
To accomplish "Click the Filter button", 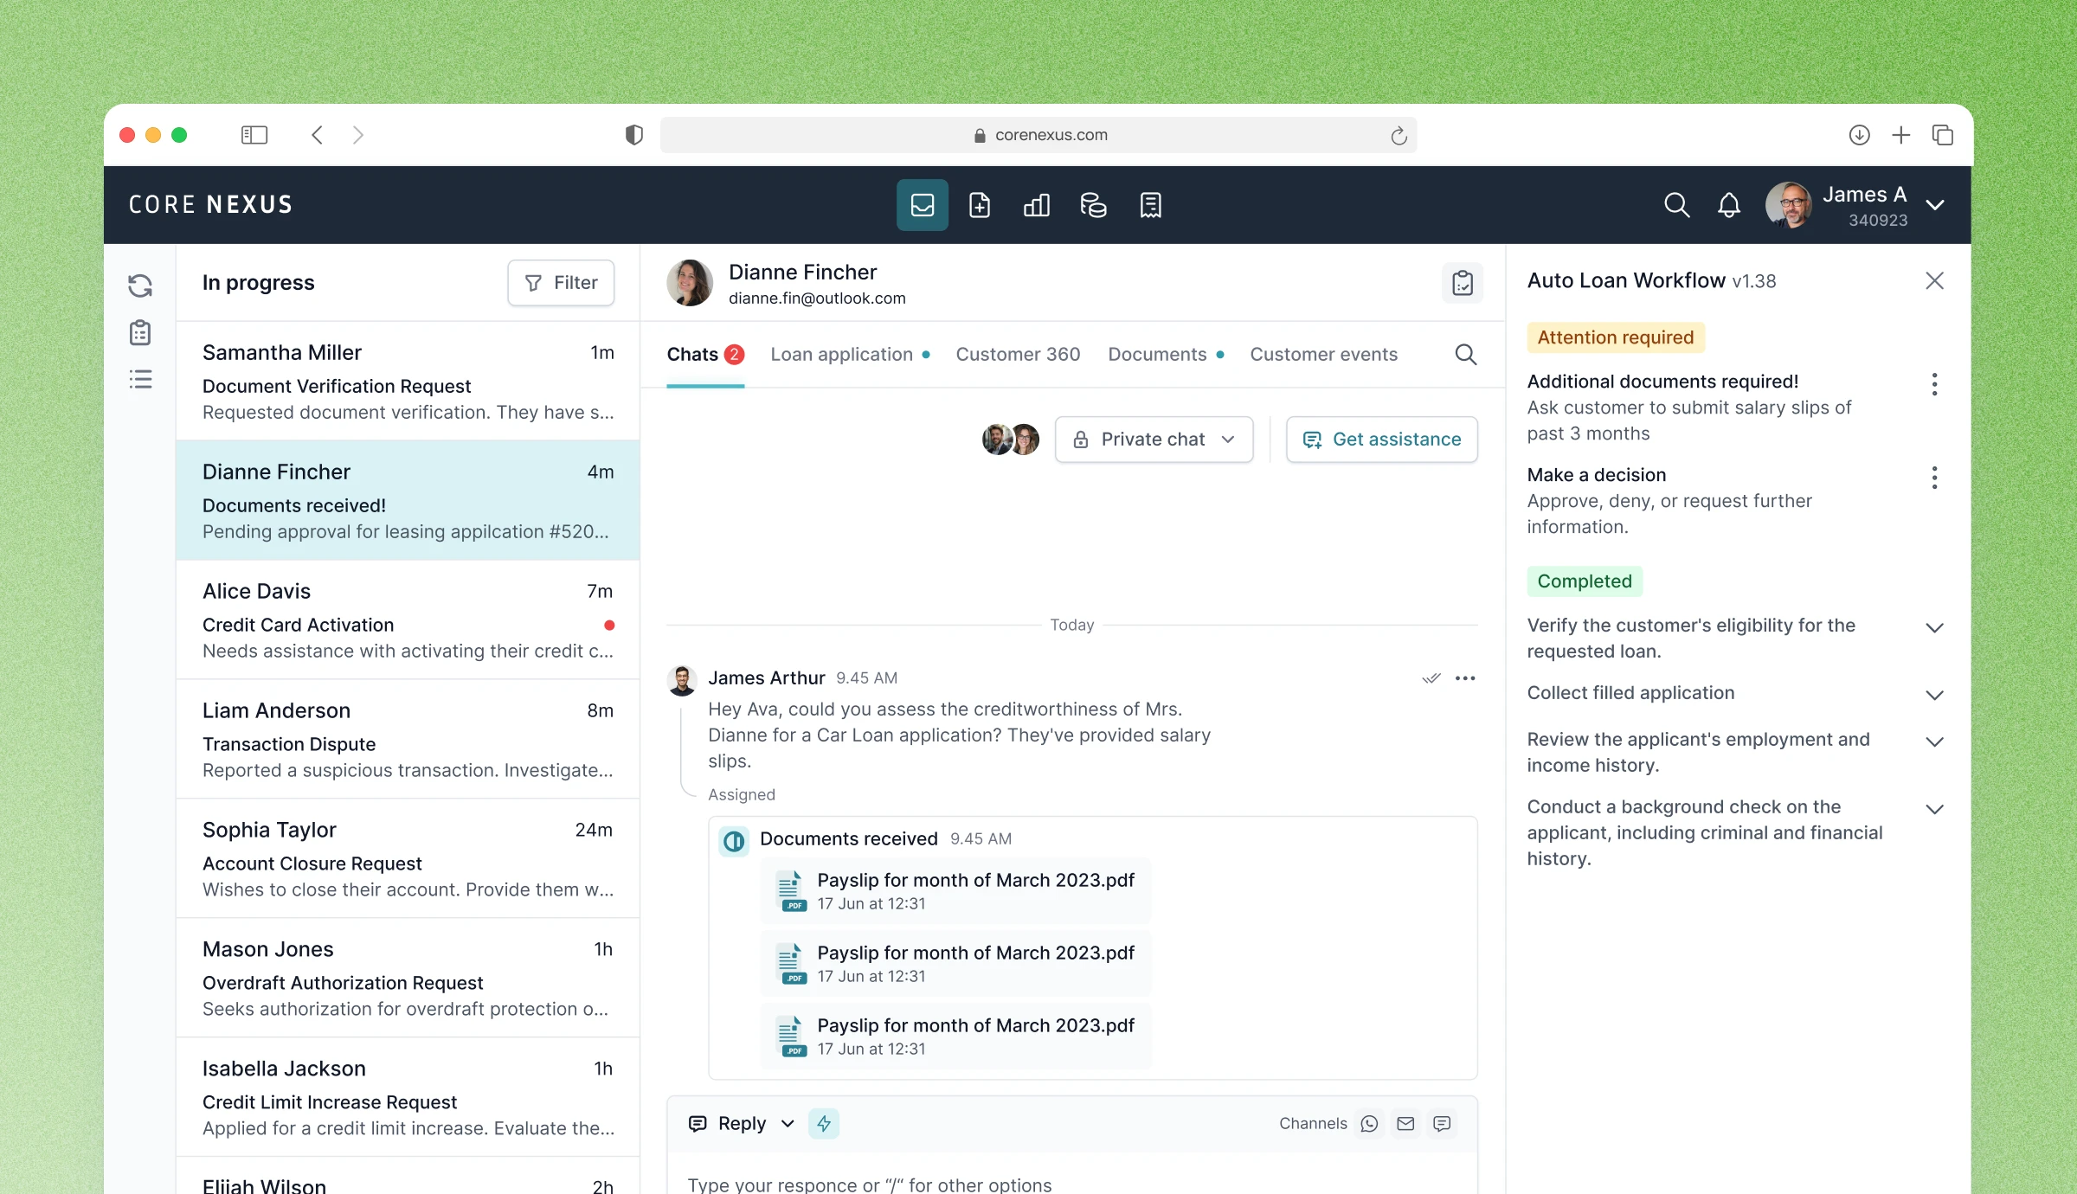I will (561, 283).
